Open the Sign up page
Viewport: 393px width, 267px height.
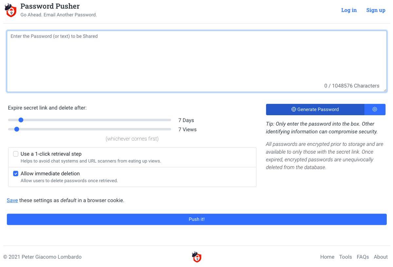coord(376,10)
